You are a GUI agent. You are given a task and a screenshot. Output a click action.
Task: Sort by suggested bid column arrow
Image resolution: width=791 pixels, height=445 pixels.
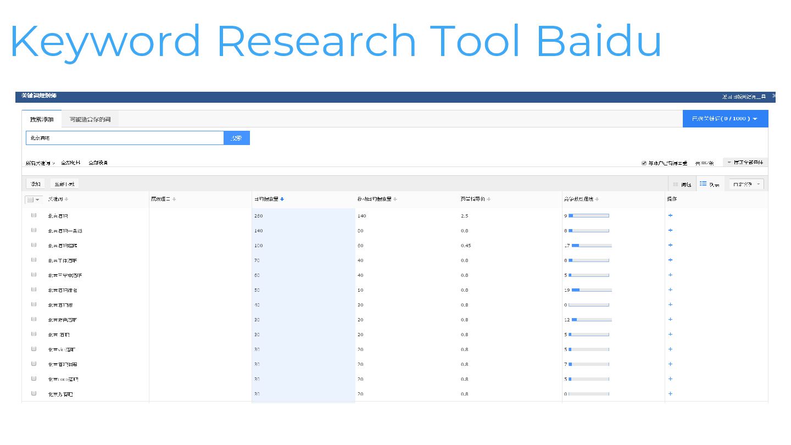(489, 199)
